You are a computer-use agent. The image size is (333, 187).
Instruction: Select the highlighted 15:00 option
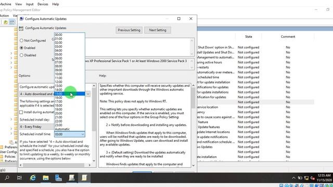point(70,94)
